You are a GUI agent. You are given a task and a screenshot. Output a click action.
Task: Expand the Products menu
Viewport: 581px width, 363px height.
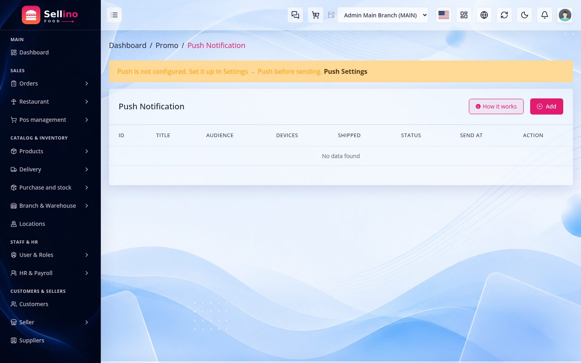pos(50,151)
